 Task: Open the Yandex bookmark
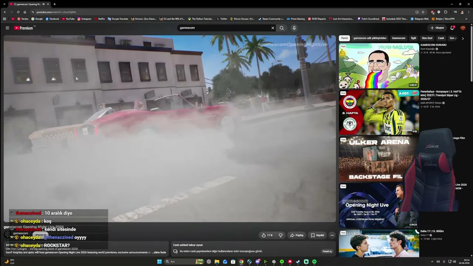[x=23, y=19]
